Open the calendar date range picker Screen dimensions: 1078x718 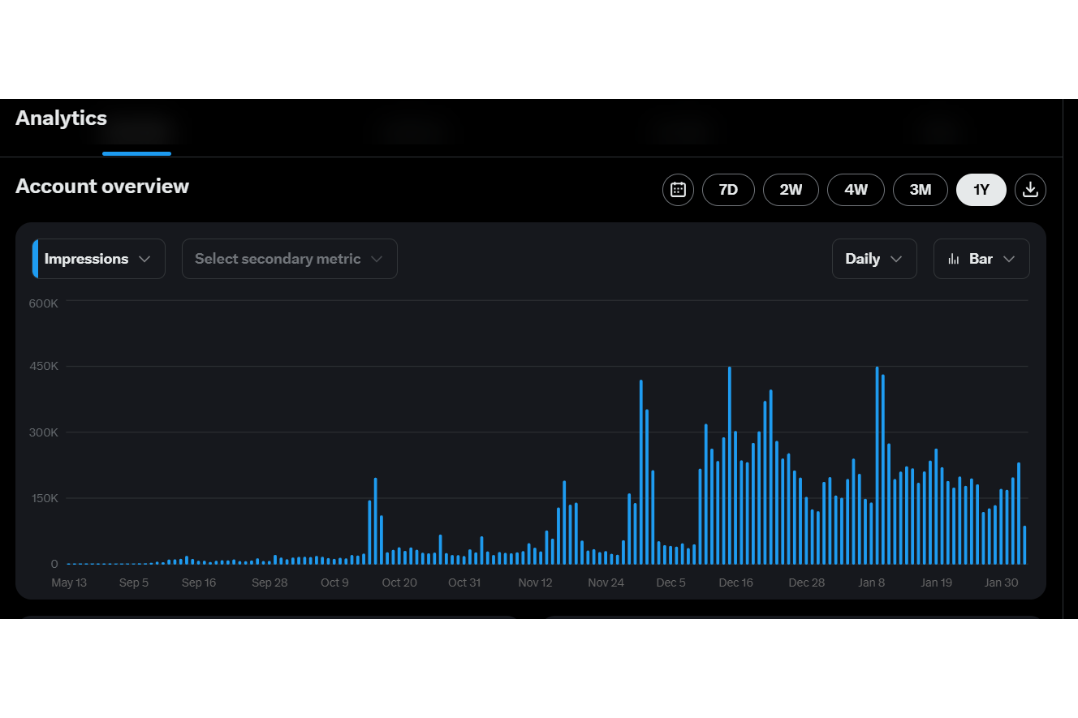point(679,190)
